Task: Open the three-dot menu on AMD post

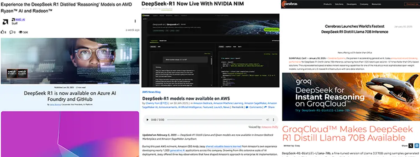Action: pos(135,21)
